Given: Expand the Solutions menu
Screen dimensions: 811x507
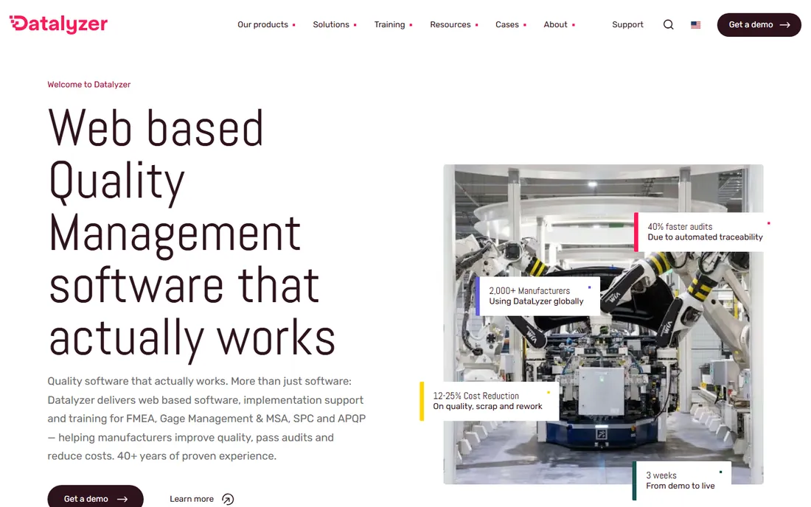Looking at the screenshot, I should coord(335,25).
